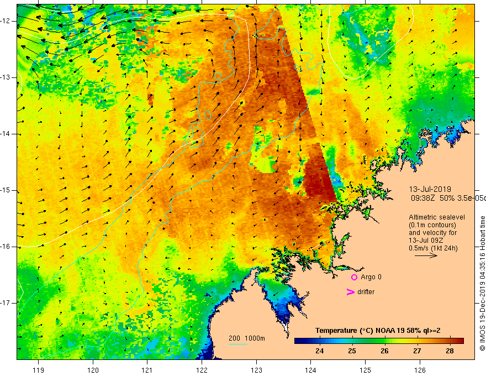Click the temperature colorbar
The image size is (486, 376).
pos(379,341)
